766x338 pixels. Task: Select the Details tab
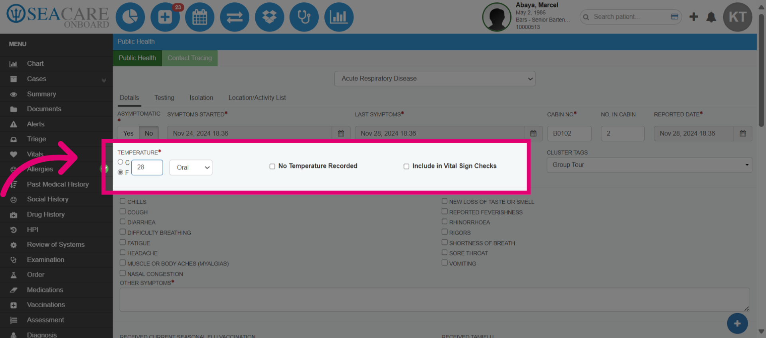(x=129, y=98)
